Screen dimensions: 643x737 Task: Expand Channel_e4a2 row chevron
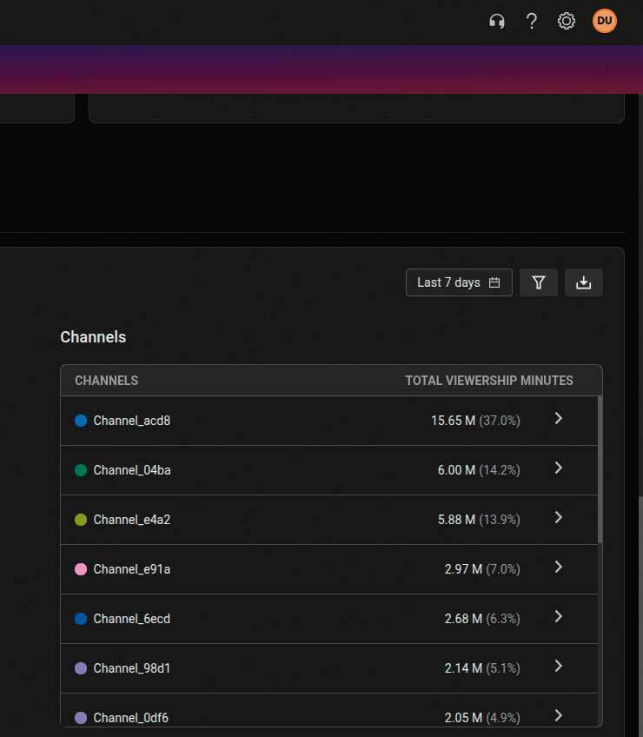[x=559, y=518]
